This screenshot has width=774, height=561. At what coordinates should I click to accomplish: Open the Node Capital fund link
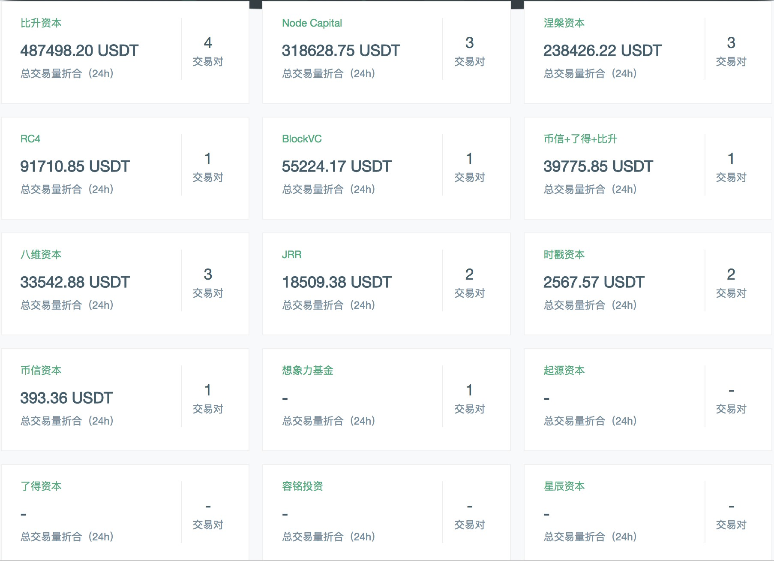pyautogui.click(x=312, y=23)
